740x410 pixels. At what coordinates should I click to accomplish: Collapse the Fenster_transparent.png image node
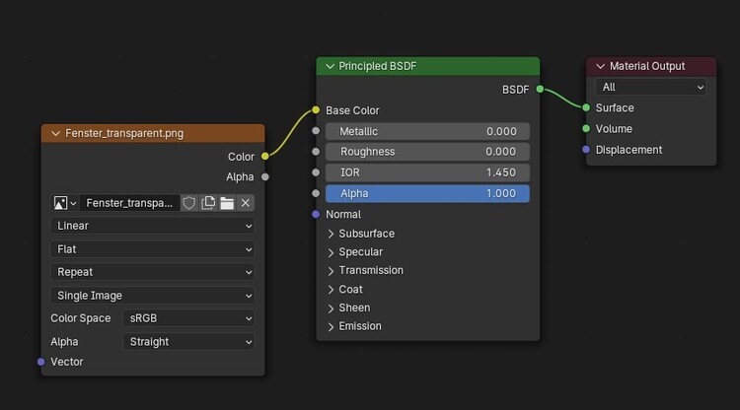(x=55, y=133)
